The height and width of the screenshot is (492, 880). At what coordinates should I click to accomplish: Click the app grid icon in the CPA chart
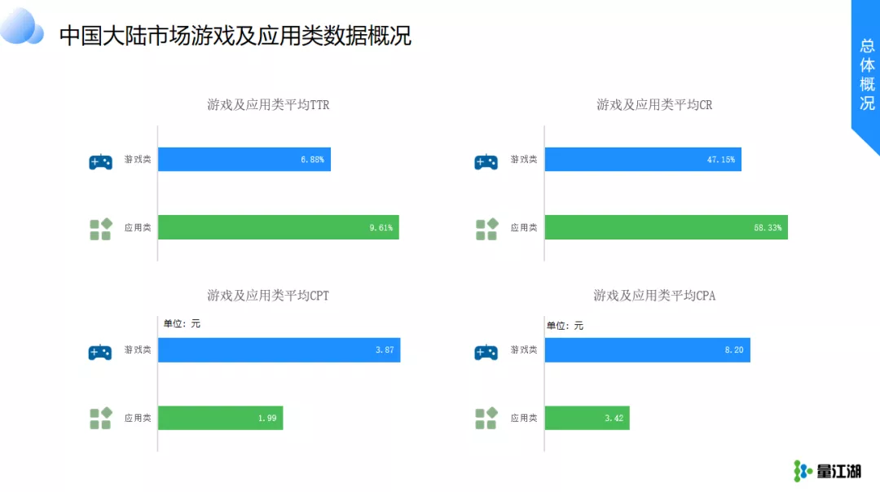(x=486, y=419)
